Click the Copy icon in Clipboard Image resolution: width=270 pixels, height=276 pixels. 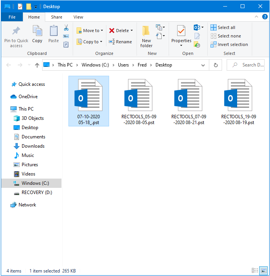(37, 34)
